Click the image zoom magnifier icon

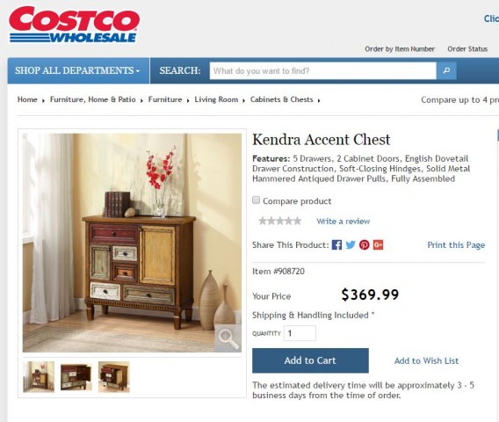coord(228,338)
